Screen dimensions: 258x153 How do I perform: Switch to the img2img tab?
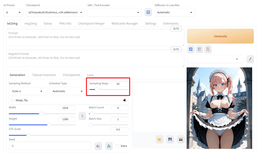pyautogui.click(x=30, y=23)
